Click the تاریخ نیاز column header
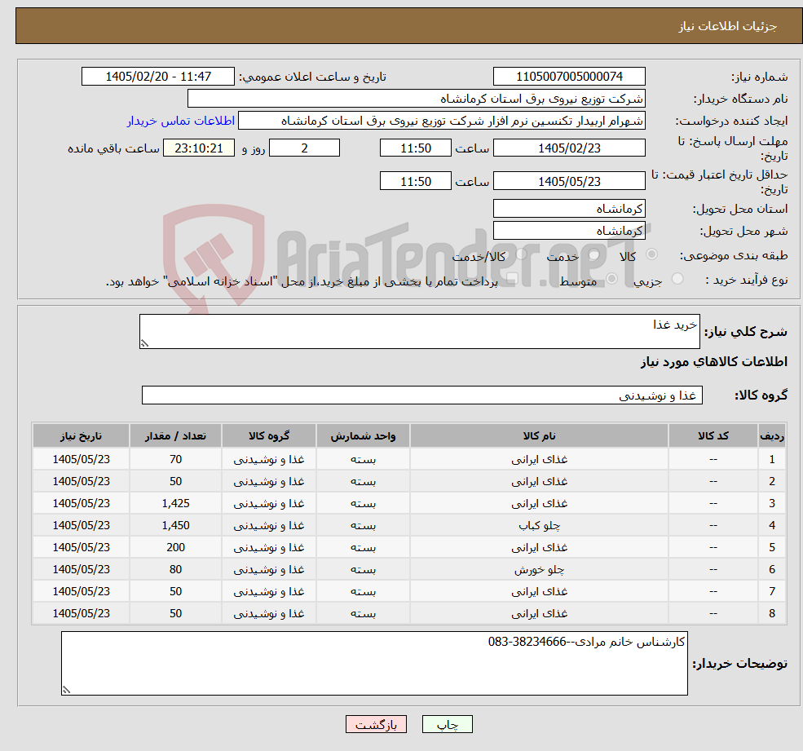The height and width of the screenshot is (751, 803). pyautogui.click(x=81, y=436)
